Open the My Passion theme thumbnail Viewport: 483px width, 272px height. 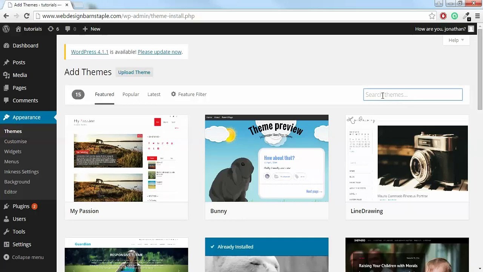tap(126, 158)
